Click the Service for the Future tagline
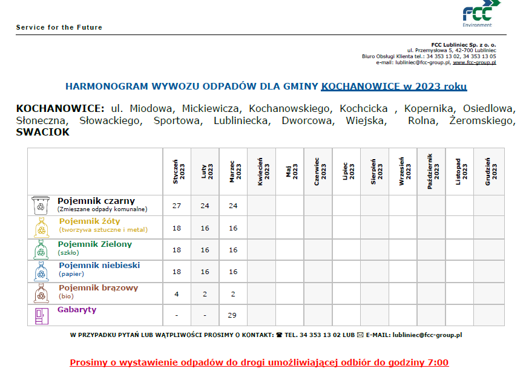Screen dimensions: 526x380 59,27
